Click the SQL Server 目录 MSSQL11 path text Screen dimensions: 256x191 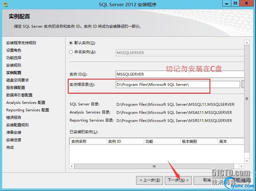pos(175,105)
